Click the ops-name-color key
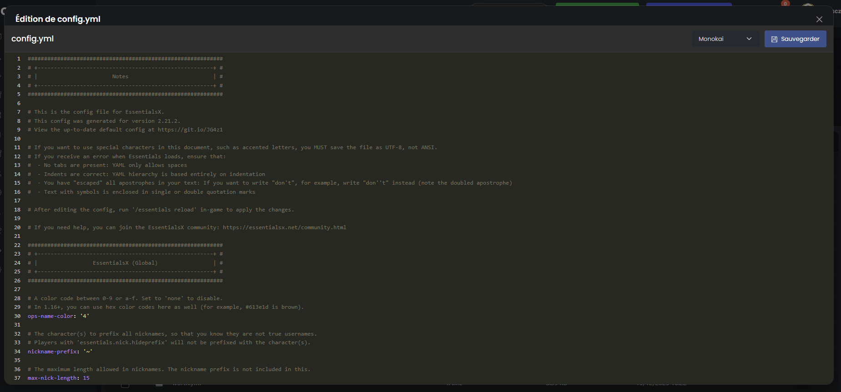 (50, 316)
